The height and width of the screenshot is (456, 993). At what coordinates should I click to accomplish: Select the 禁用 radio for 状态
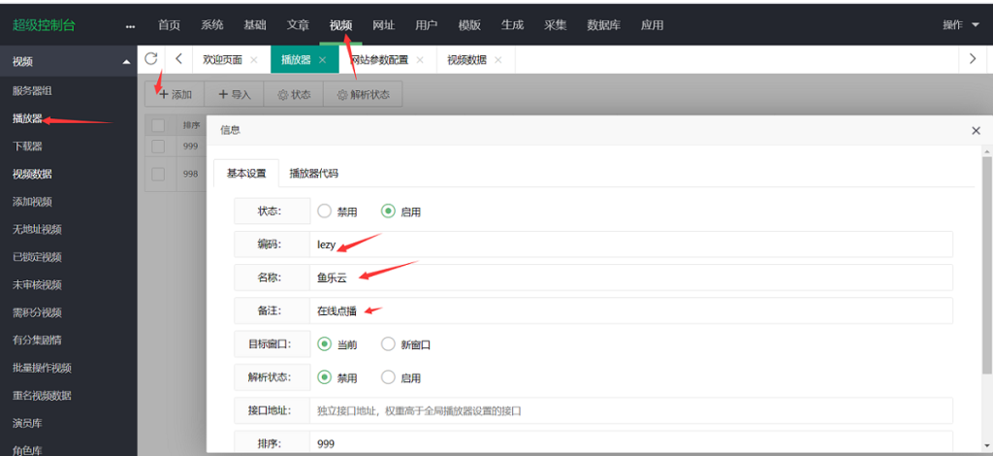coord(324,212)
